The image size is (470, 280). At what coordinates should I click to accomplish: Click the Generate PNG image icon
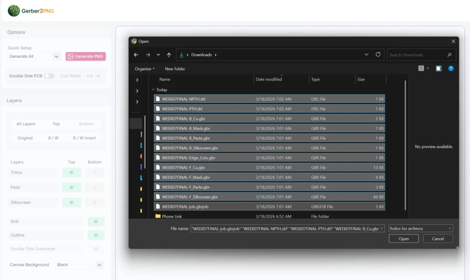(x=70, y=56)
